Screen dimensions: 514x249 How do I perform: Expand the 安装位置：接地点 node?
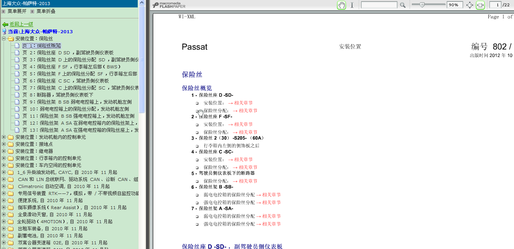(4, 144)
